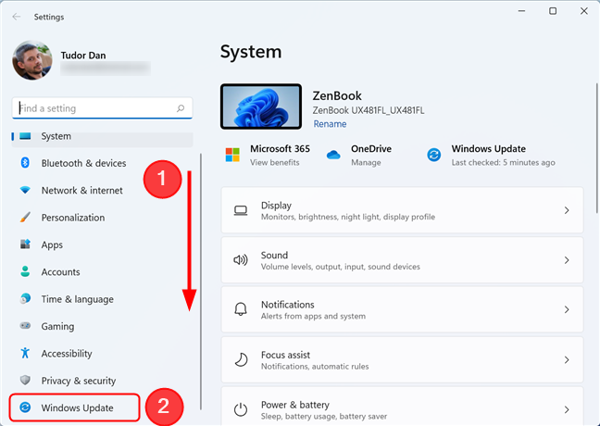Click the System page heading

[251, 52]
